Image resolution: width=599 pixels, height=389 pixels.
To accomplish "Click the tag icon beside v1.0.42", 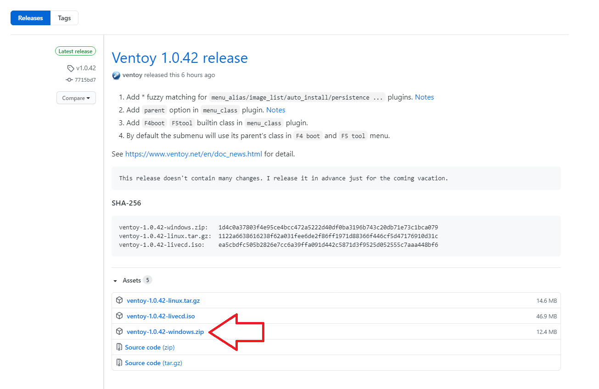I will [70, 68].
